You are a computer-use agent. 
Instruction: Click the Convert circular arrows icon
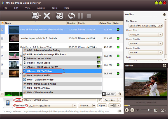pyautogui.click(x=72, y=16)
